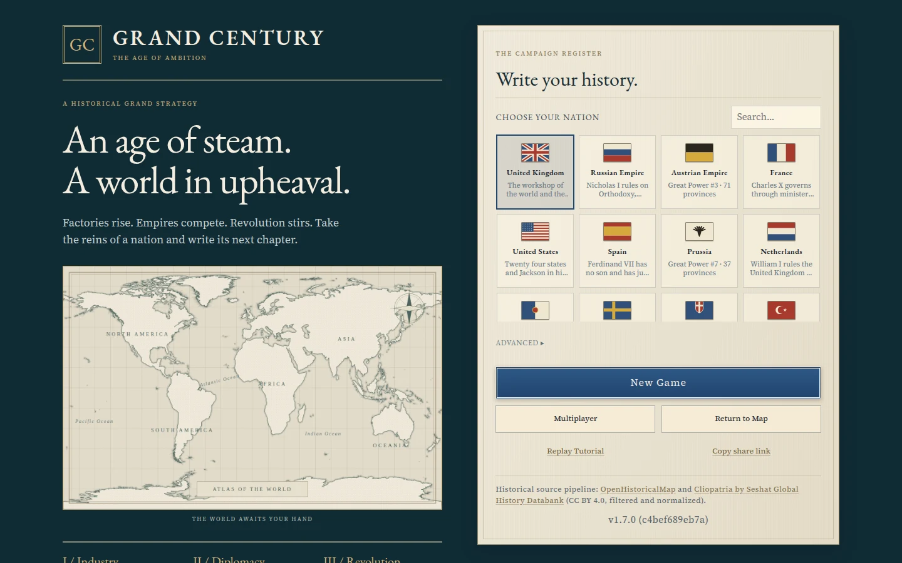The height and width of the screenshot is (563, 902).
Task: Click the 'Oceania' map label
Action: click(390, 445)
